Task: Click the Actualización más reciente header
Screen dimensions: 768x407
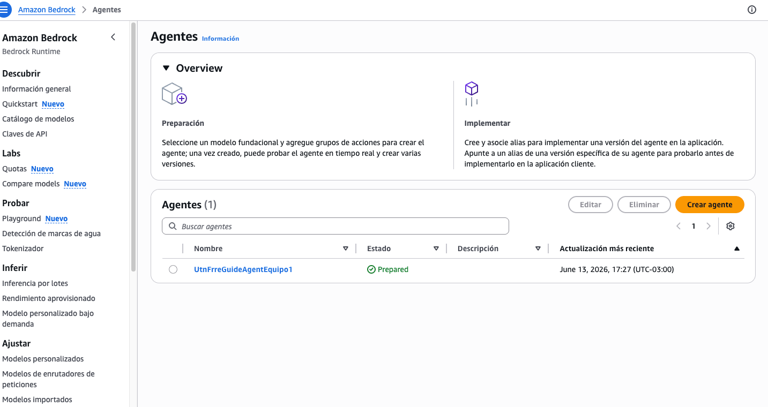Action: 607,248
